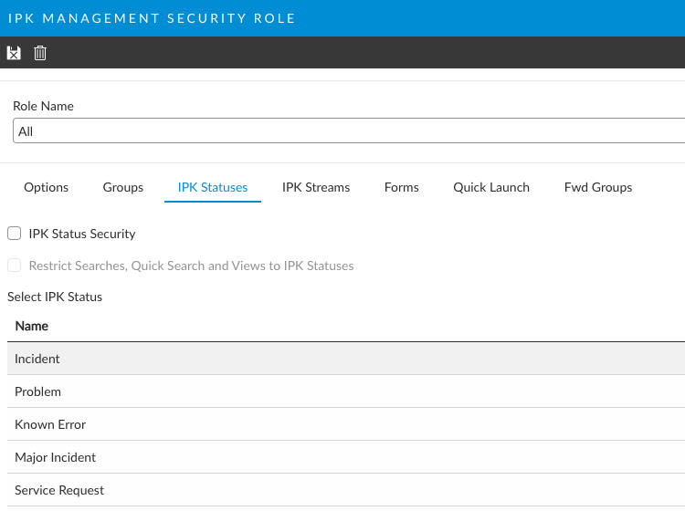Screen dimensions: 685x511
Task: Switch to the Options tab
Action: coord(46,187)
